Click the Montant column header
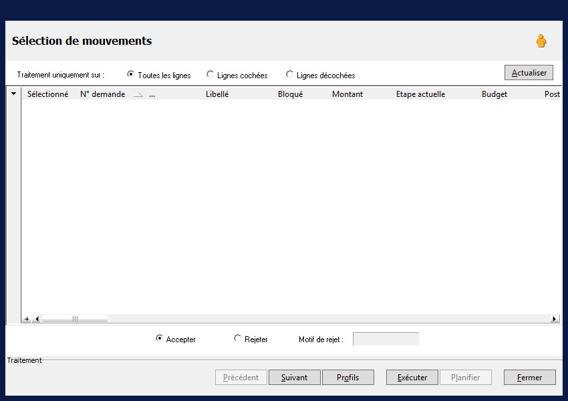 [x=347, y=94]
